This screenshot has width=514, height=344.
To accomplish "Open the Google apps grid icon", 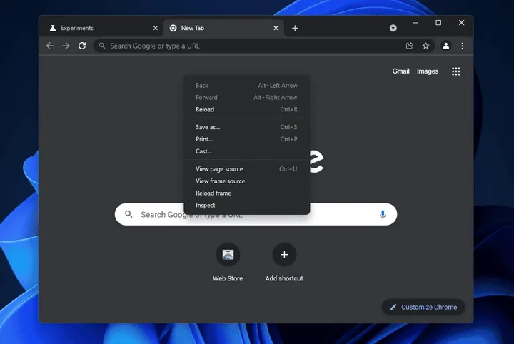I will [x=456, y=71].
